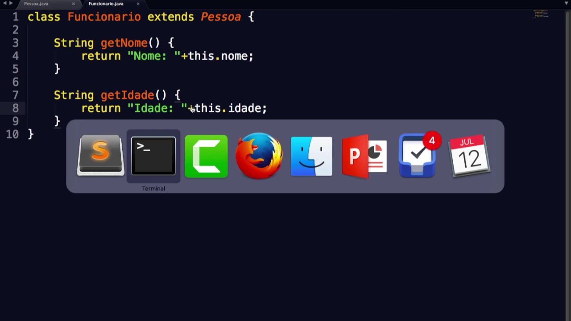Open Calendar app showing JUL 12
Screen dimensions: 571x321
coord(469,156)
